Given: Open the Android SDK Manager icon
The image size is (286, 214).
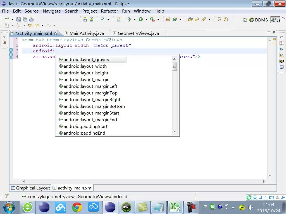Looking at the screenshot, I should (85, 19).
